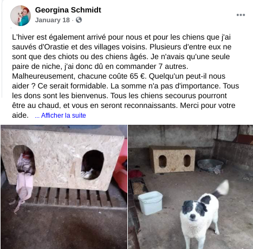Click the first line of post text
The image size is (253, 249).
click(x=121, y=37)
